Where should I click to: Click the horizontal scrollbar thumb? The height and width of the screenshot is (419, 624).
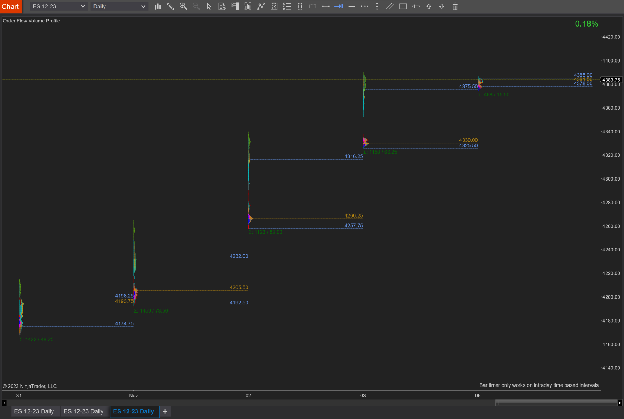556,403
